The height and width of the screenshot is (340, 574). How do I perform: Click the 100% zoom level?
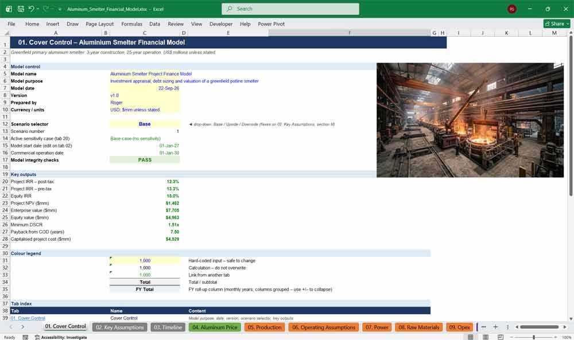point(567,337)
